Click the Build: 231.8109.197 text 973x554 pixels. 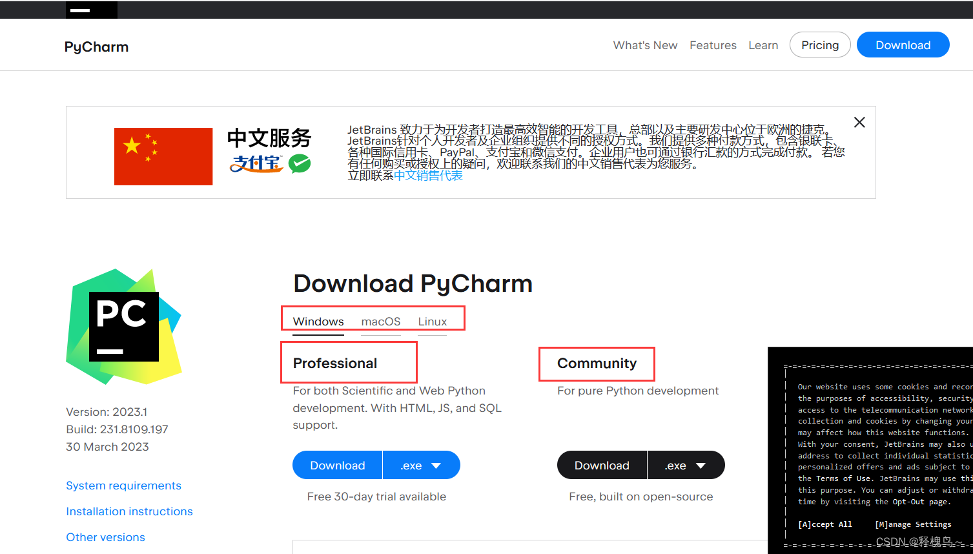click(117, 429)
